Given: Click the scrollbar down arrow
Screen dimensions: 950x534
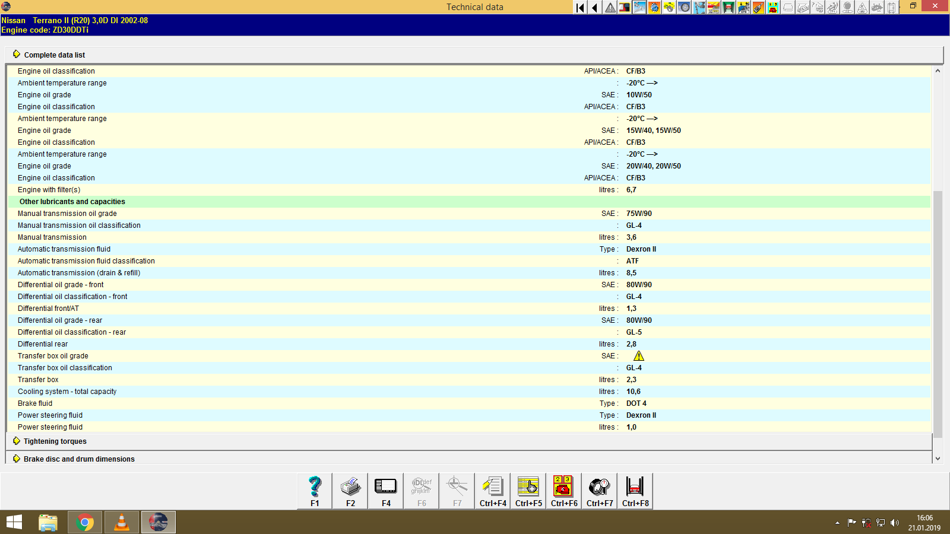Looking at the screenshot, I should [937, 458].
